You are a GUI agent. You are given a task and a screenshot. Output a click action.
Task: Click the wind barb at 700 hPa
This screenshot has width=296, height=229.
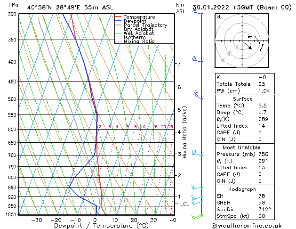pyautogui.click(x=197, y=153)
